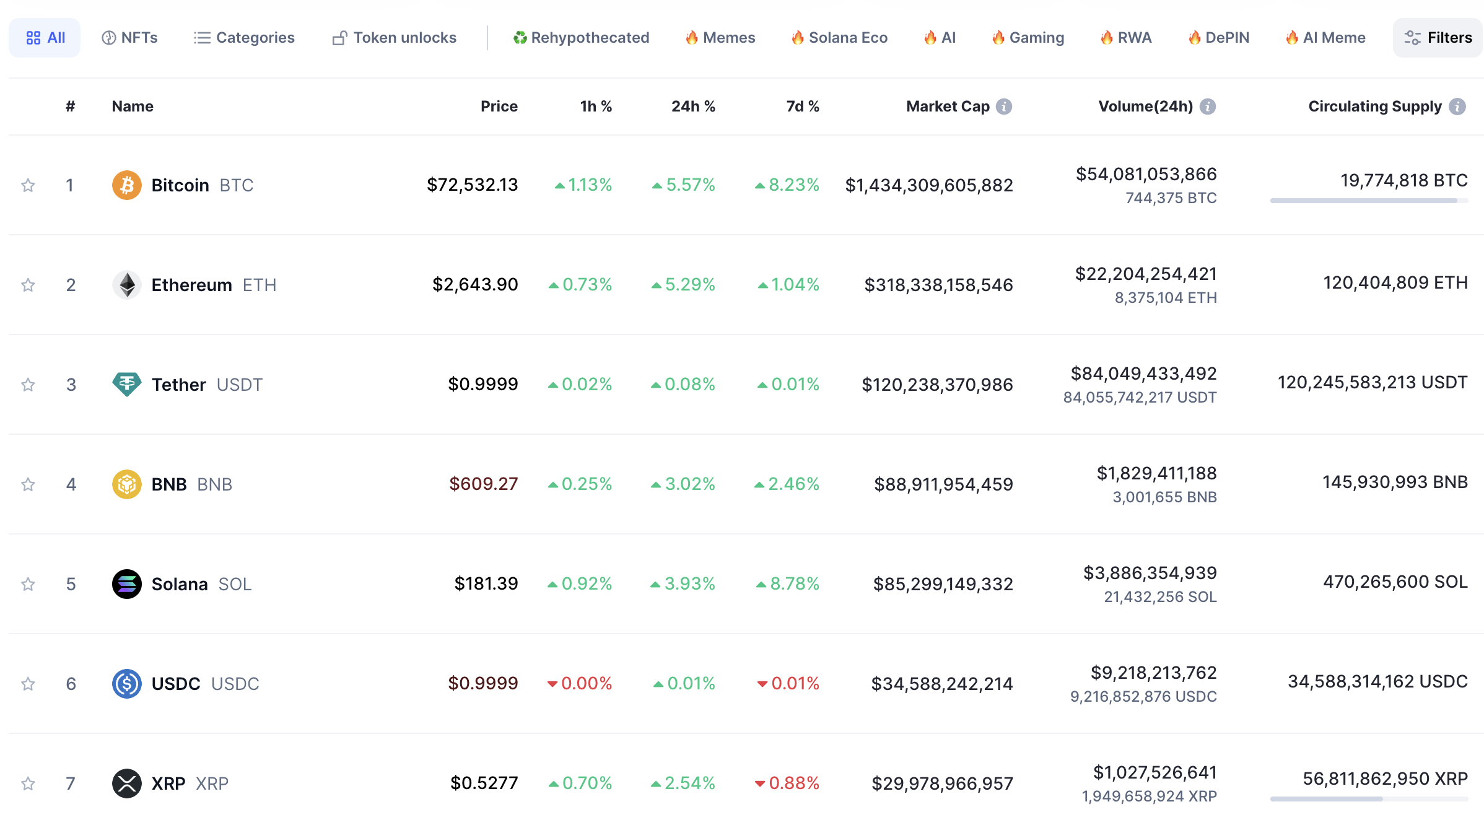Click the Ethereum coin logo

[x=127, y=285]
